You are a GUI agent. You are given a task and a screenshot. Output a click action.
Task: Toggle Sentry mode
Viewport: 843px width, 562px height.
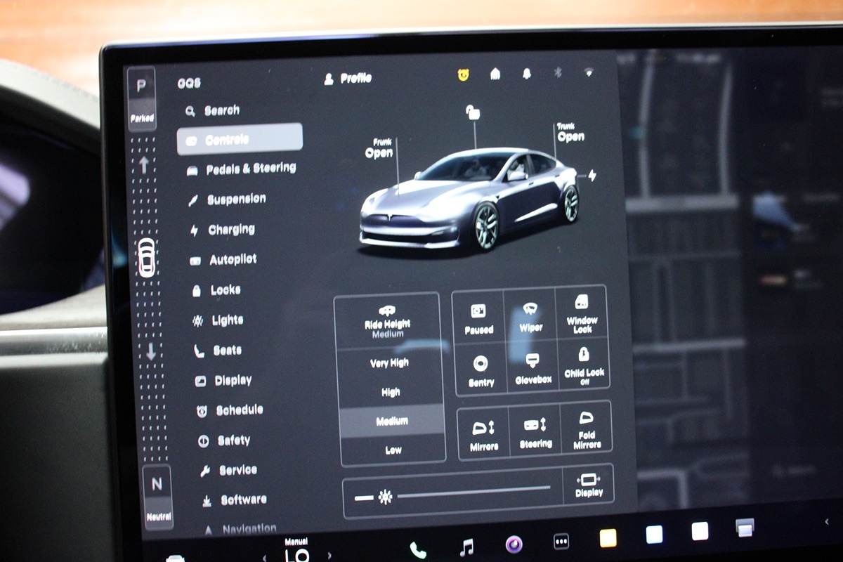point(481,370)
